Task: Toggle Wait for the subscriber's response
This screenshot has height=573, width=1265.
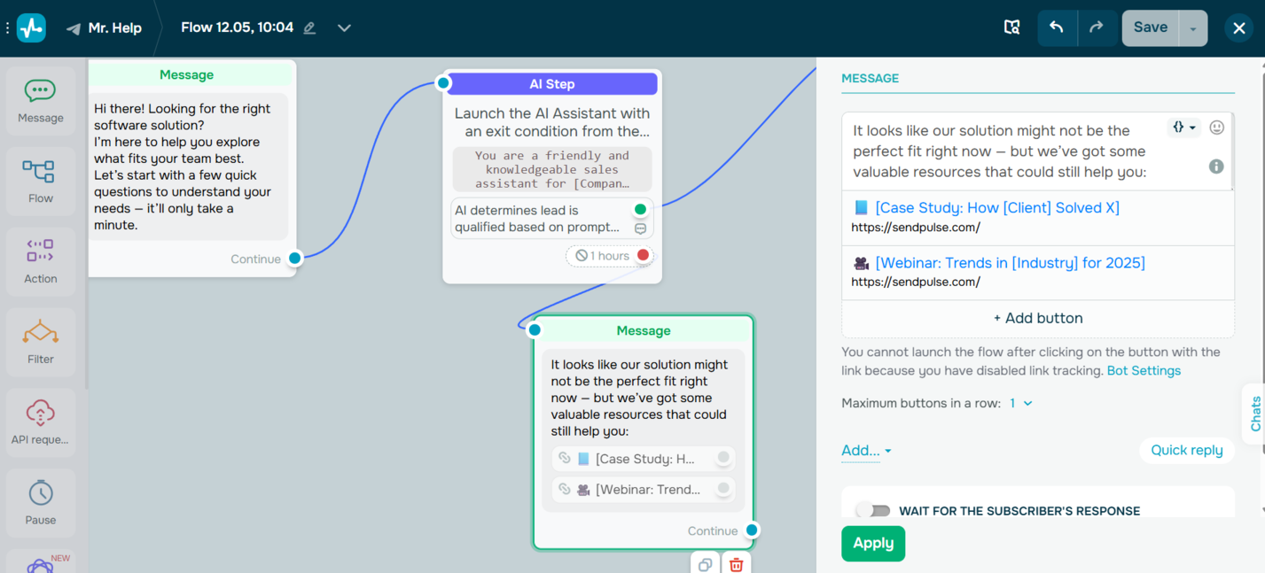Action: [873, 510]
